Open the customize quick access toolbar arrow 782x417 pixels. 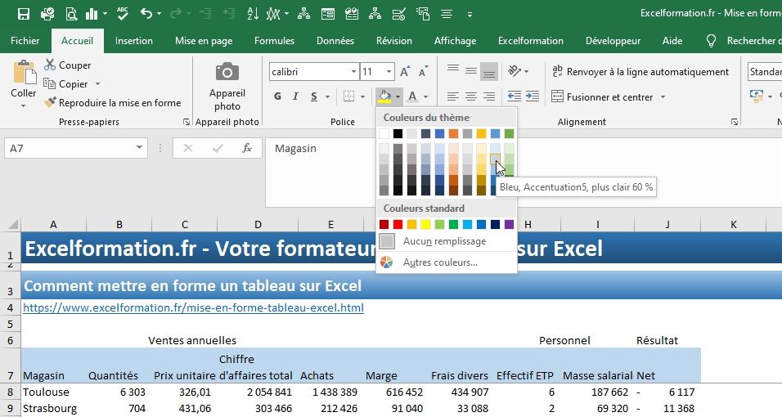(470, 15)
